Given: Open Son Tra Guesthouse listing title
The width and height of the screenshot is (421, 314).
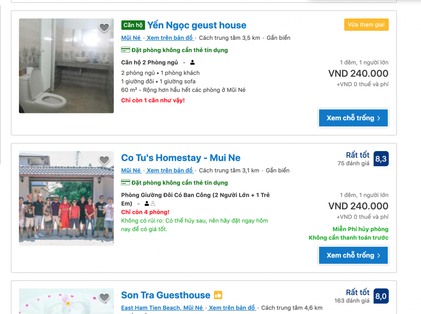Looking at the screenshot, I should [x=166, y=295].
